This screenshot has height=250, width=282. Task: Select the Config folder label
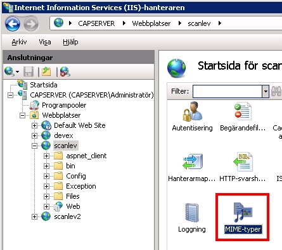coord(76,176)
